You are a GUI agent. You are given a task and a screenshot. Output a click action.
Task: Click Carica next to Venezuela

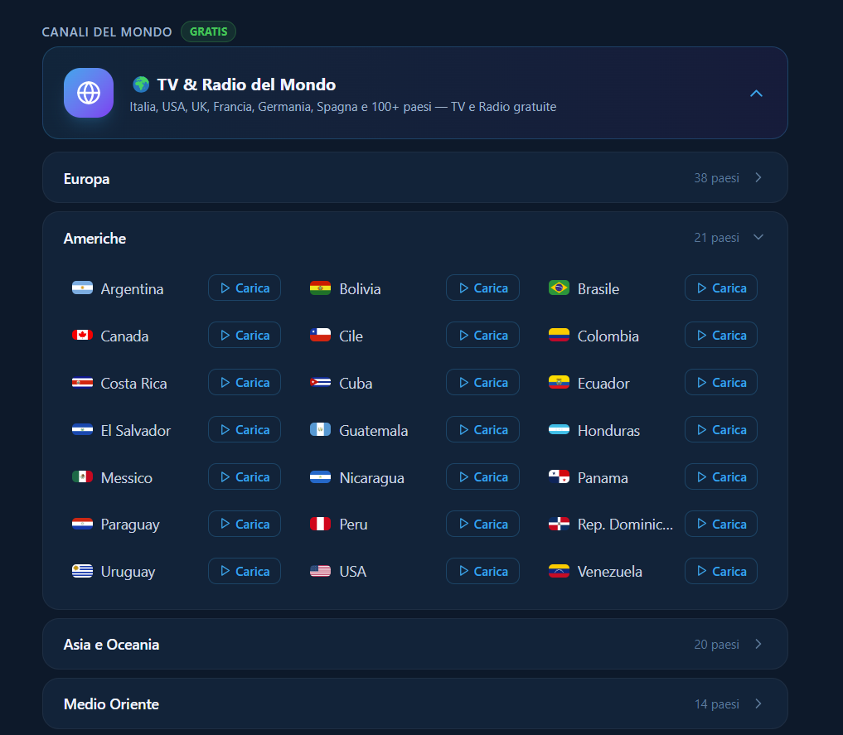pyautogui.click(x=721, y=571)
